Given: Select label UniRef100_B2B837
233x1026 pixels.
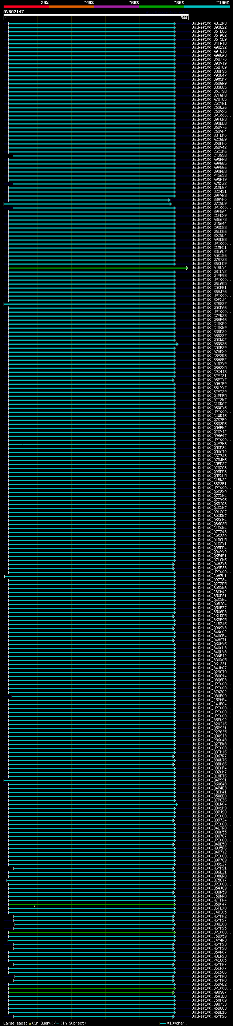Looking at the screenshot, I should pos(209,304).
